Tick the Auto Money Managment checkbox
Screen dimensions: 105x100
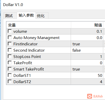click(10, 38)
